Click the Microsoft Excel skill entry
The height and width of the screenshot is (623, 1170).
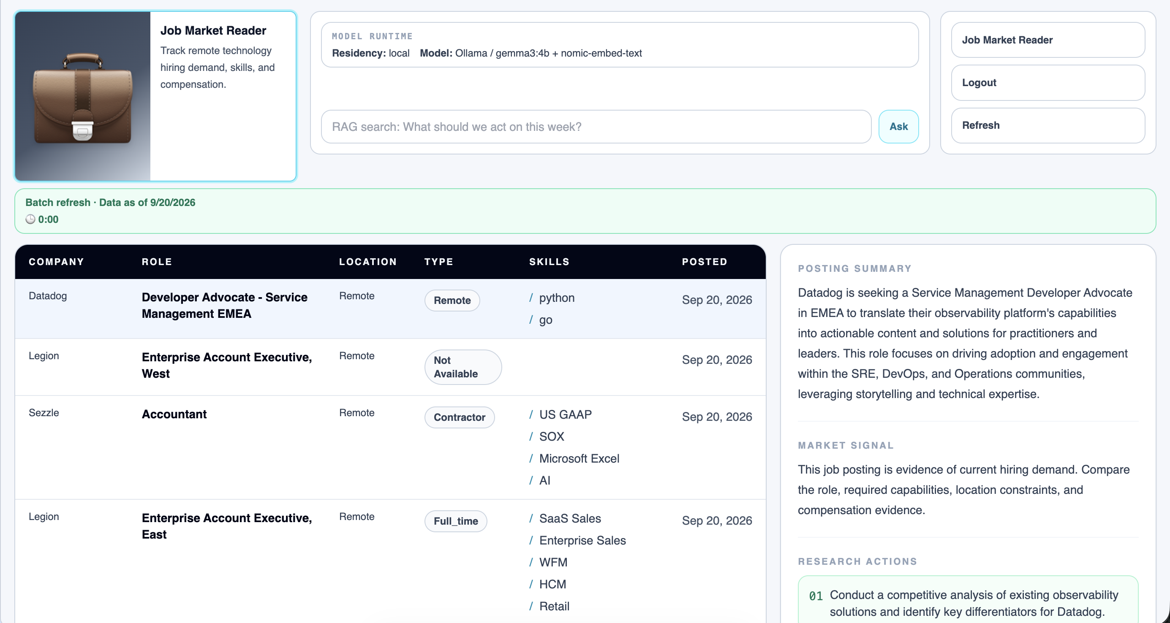tap(574, 458)
